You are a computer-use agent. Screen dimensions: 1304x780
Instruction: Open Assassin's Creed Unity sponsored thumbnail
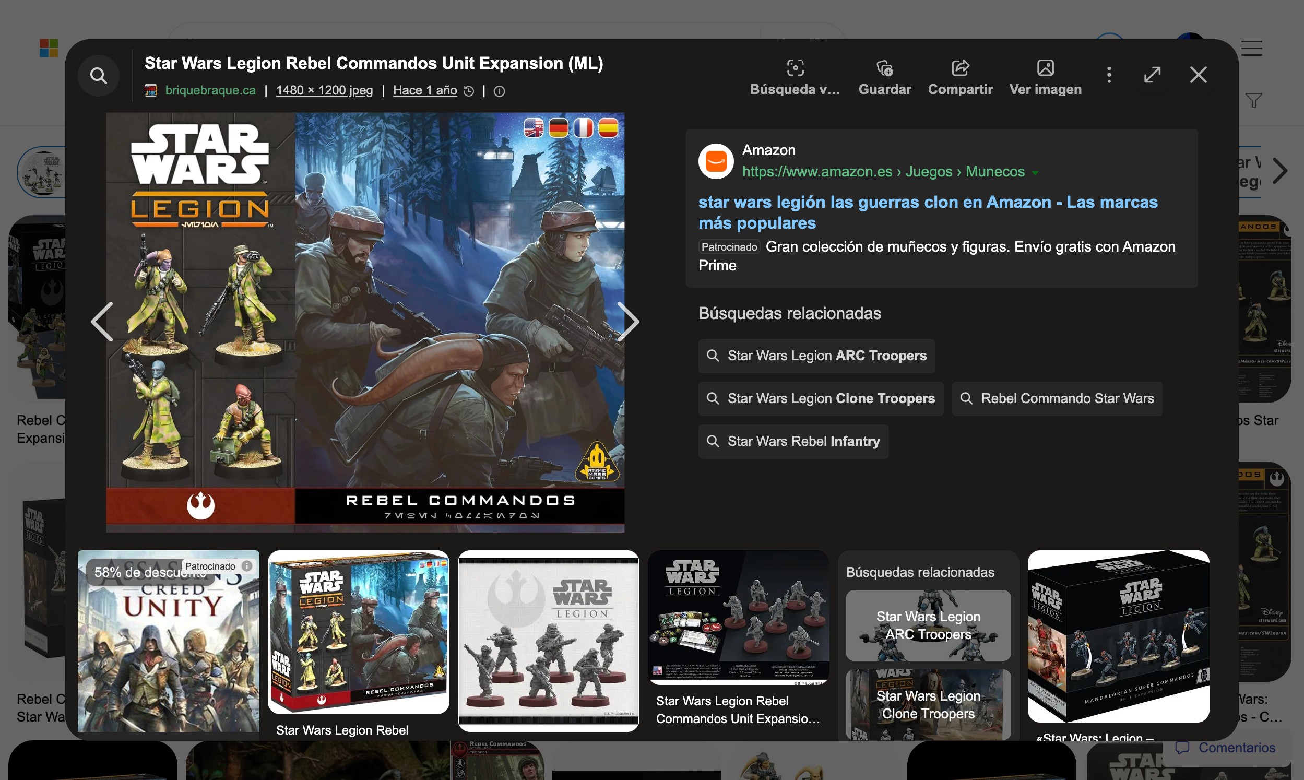click(x=168, y=641)
